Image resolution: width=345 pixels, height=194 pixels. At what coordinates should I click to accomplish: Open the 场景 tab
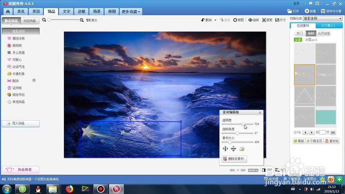97,11
